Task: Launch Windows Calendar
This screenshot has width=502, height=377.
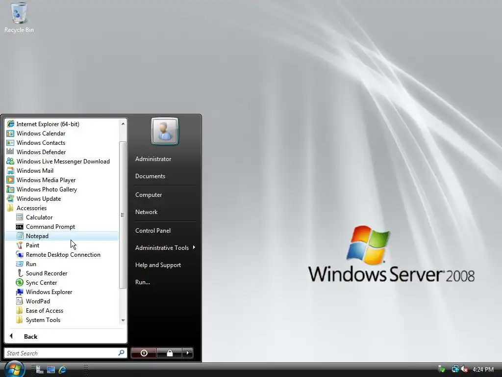Action: click(62, 134)
